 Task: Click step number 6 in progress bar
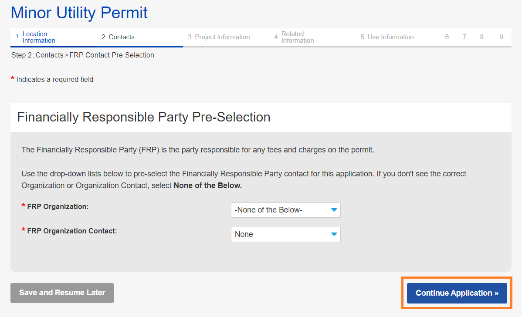coord(447,37)
